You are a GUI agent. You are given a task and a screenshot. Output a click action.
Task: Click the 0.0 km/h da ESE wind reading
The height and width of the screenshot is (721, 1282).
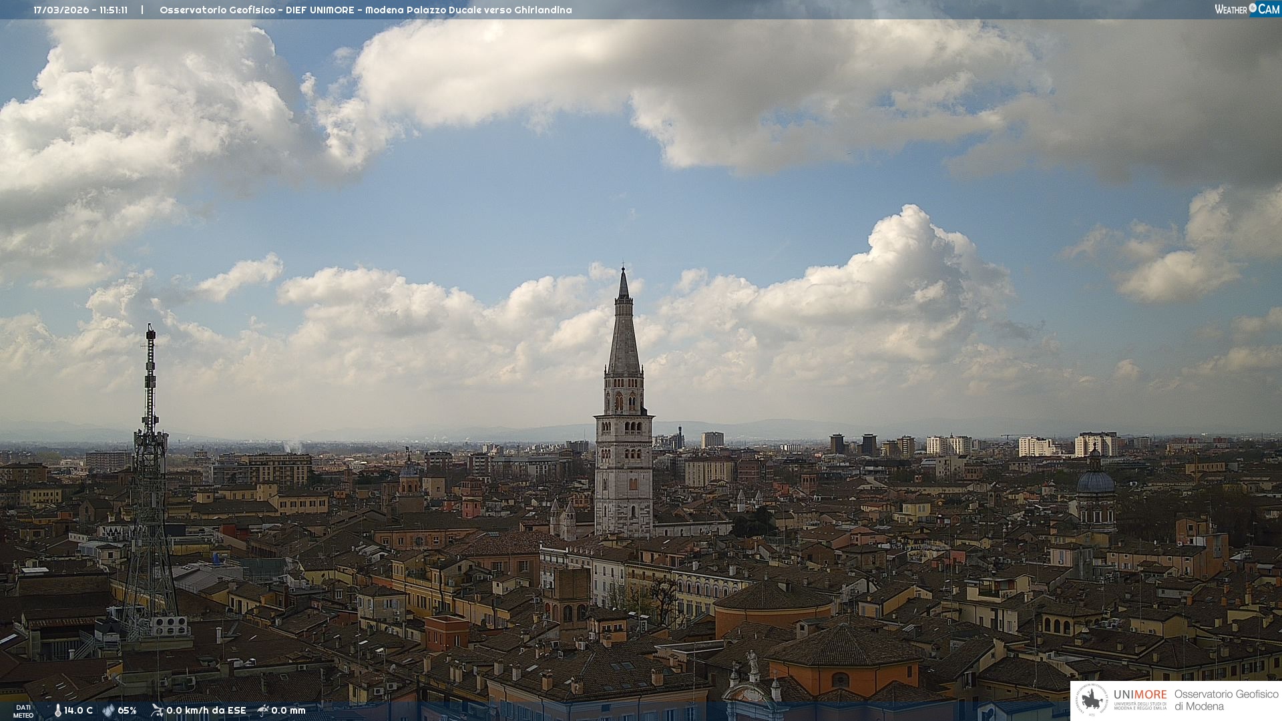tap(206, 710)
